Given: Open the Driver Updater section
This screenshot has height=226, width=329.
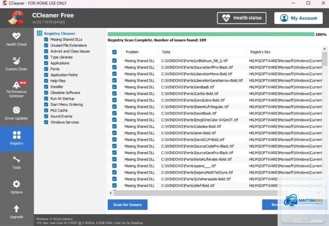Looking at the screenshot, I should [x=16, y=113].
